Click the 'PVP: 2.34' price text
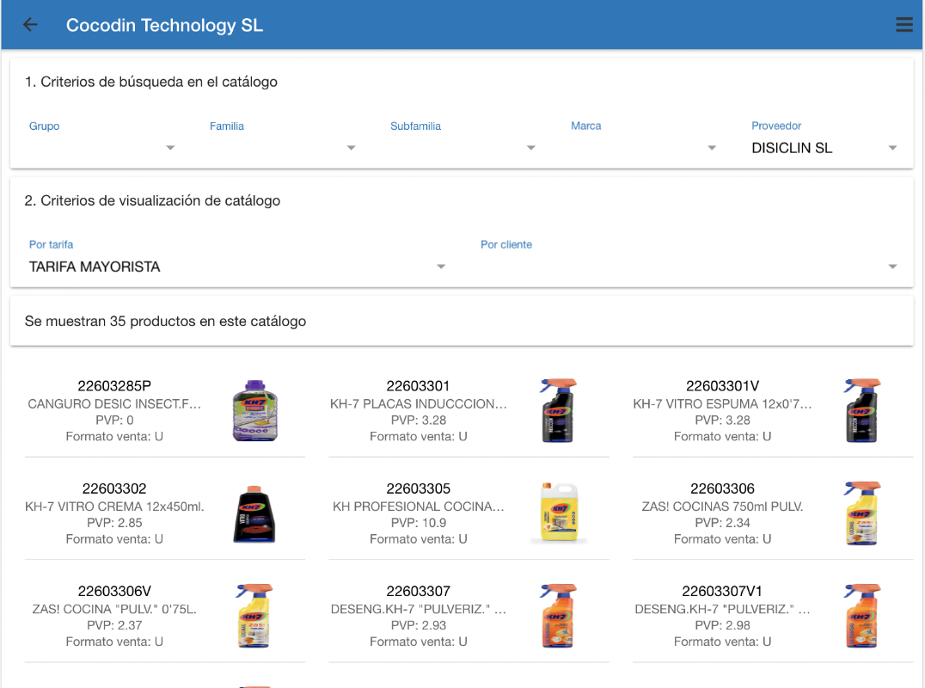 click(x=723, y=523)
